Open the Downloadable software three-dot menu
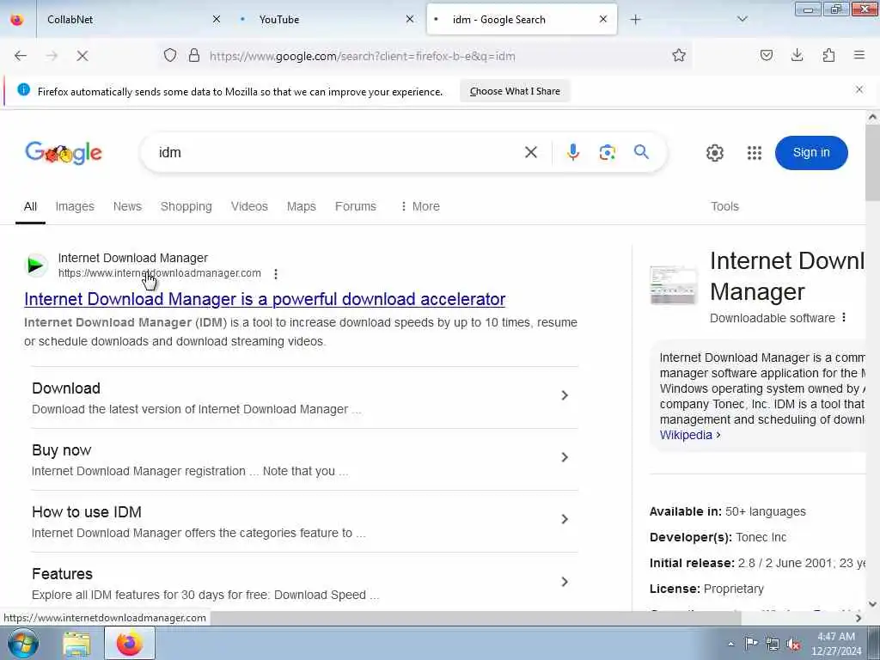Viewport: 880px width, 660px height. click(844, 318)
